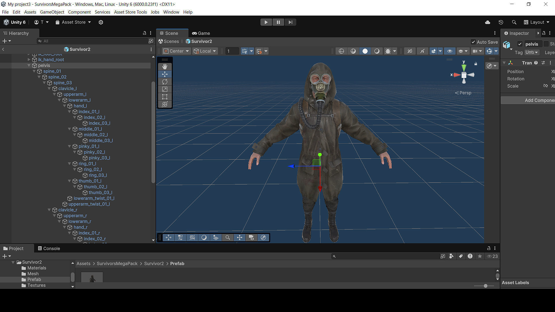Click the Pause button
The image size is (555, 312).
[278, 22]
